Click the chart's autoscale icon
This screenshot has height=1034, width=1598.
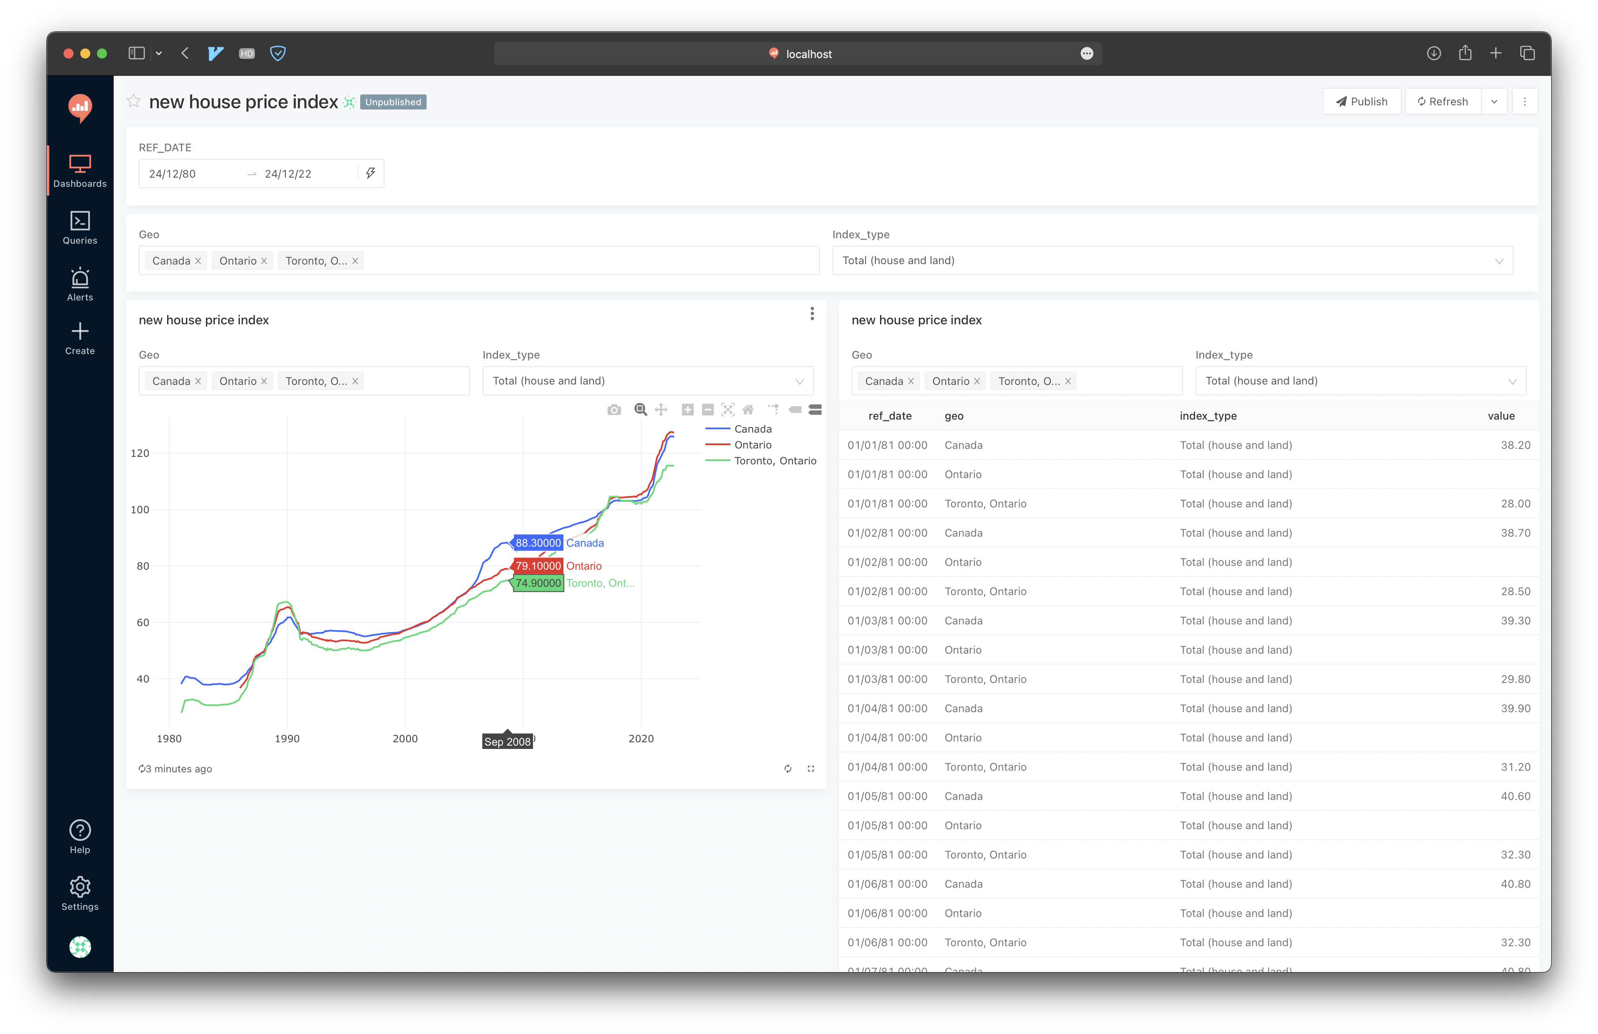click(728, 410)
